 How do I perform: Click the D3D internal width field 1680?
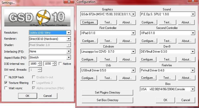[x=33, y=64]
